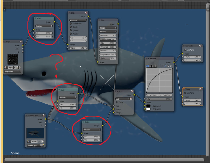Image resolution: width=210 pixels, height=163 pixels.
Task: Select the white control point on the RGB curve
Action: coord(155,77)
